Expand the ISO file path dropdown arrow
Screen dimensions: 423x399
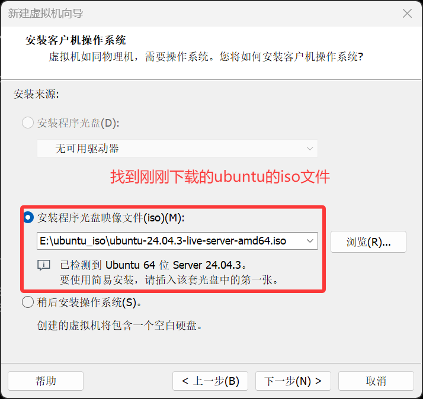coord(310,241)
